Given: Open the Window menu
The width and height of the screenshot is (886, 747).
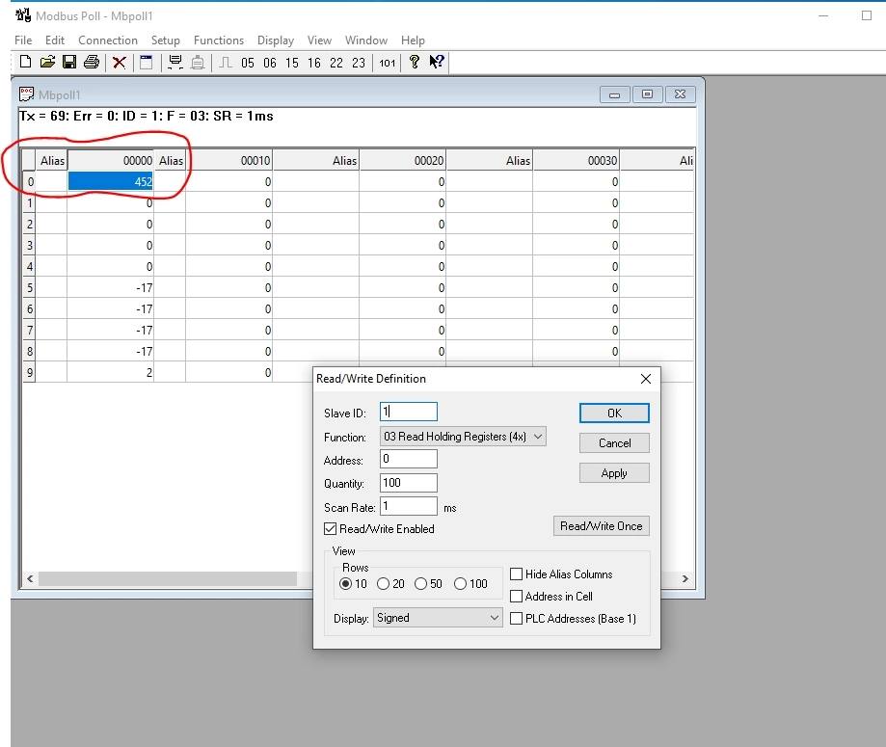Looking at the screenshot, I should pyautogui.click(x=366, y=40).
